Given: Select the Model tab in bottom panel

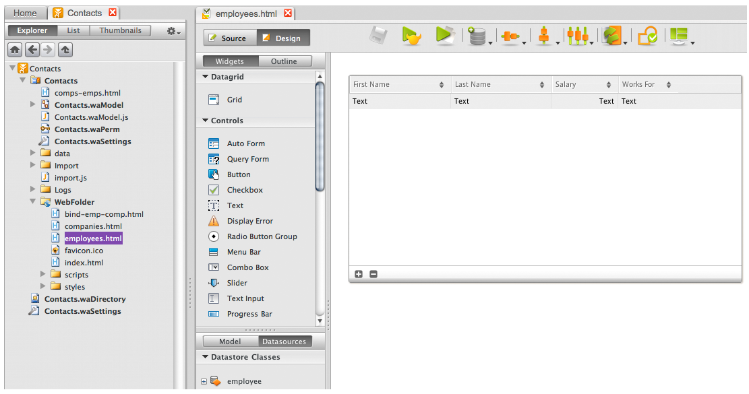Looking at the screenshot, I should (x=230, y=341).
